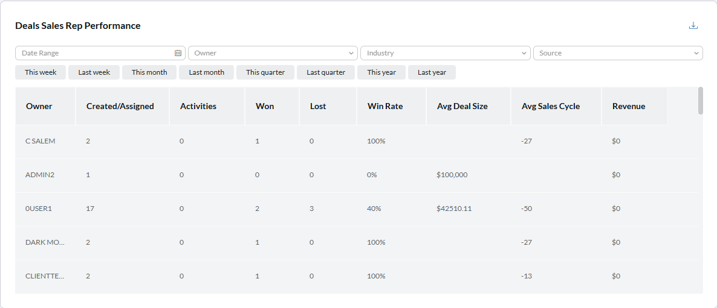Filter by Last week
Image resolution: width=717 pixels, height=308 pixels.
click(94, 72)
